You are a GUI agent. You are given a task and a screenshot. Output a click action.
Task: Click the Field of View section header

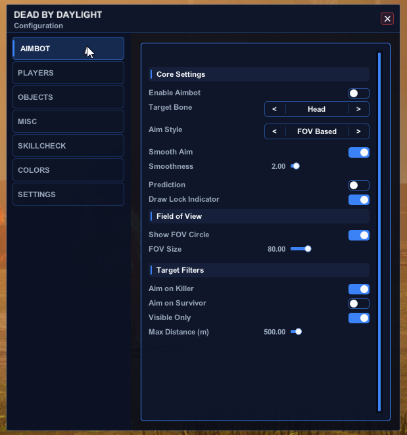click(259, 216)
